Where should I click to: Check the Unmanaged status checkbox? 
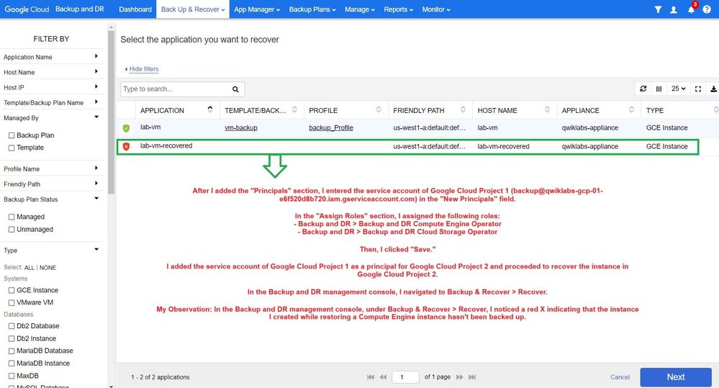12,230
